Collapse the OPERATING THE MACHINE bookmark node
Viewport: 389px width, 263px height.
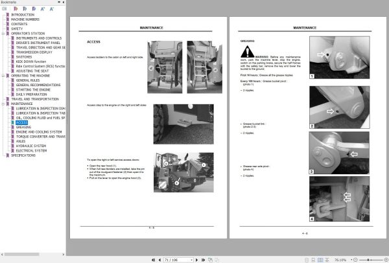[x=3, y=76]
